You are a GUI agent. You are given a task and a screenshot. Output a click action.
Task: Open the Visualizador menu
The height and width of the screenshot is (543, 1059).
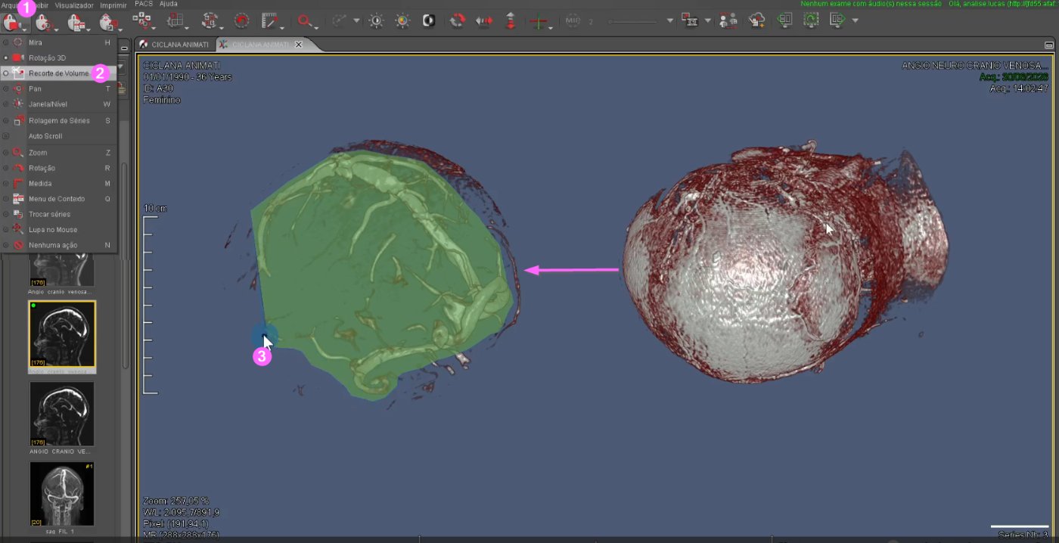pos(74,5)
